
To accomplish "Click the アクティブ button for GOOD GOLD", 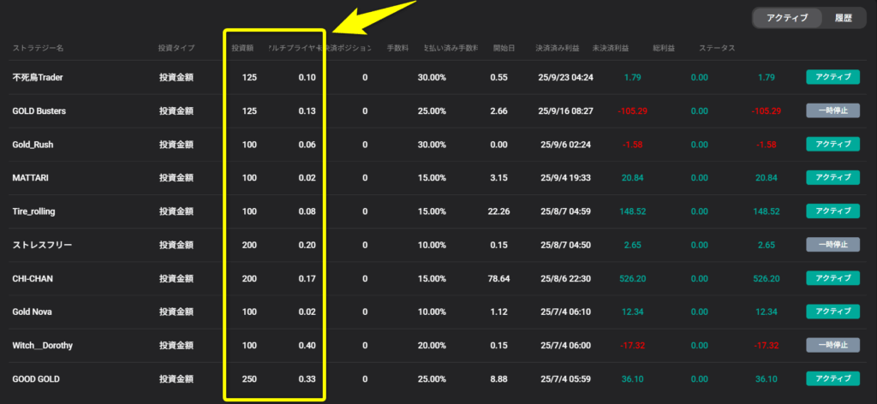I will point(832,378).
